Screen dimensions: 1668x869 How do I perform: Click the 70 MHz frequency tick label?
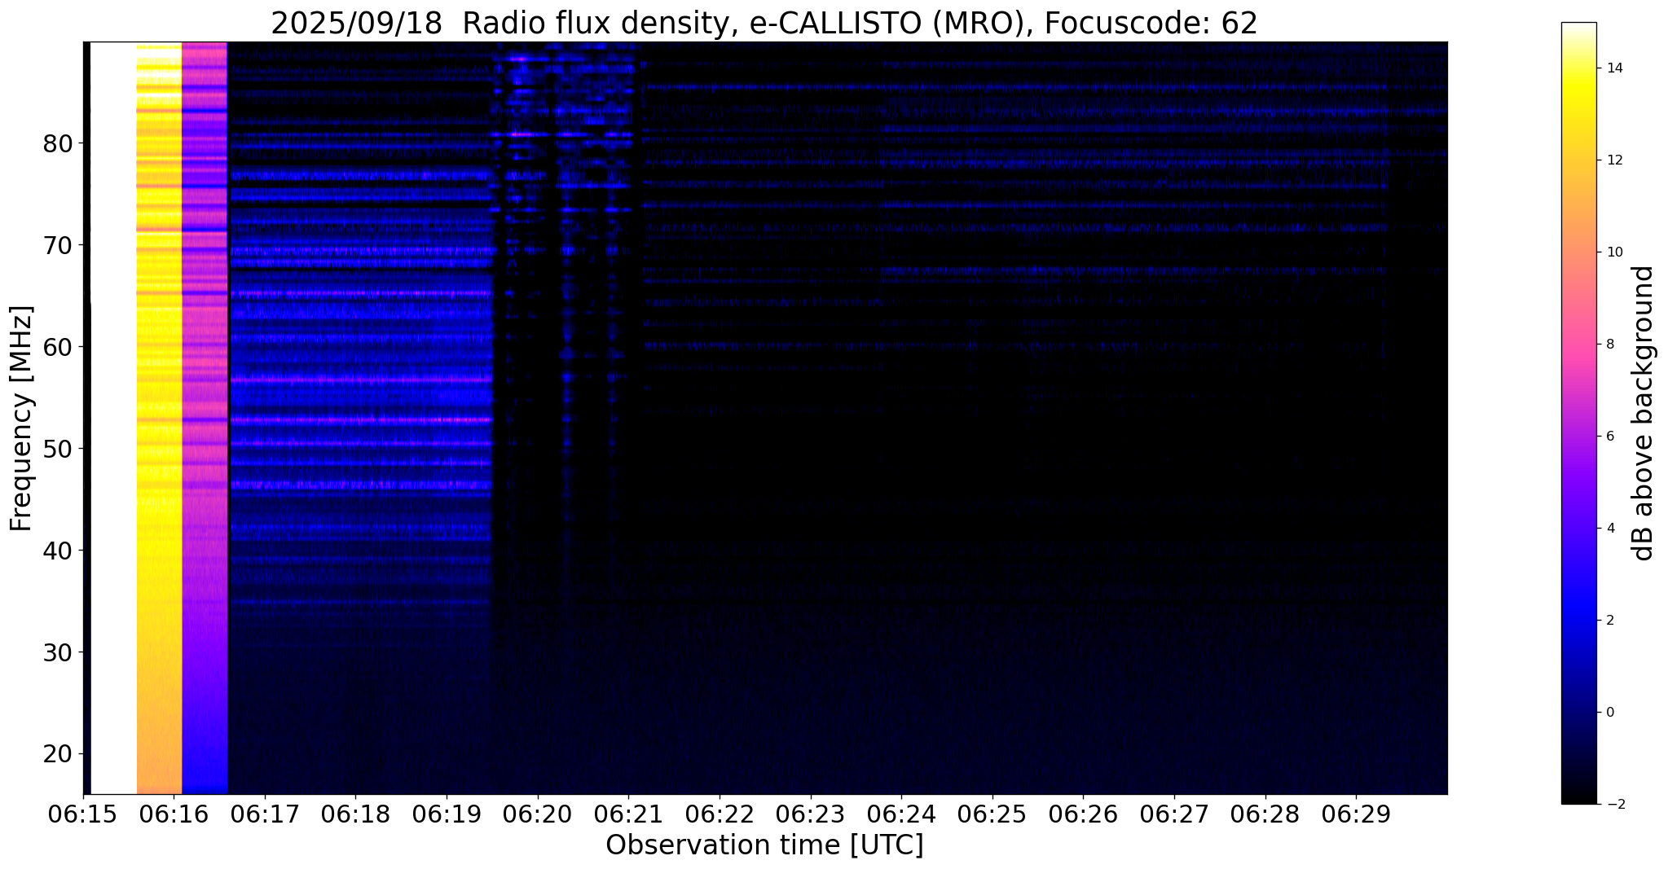click(58, 245)
